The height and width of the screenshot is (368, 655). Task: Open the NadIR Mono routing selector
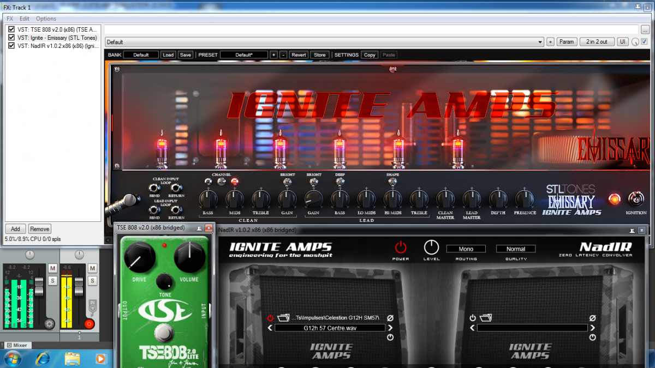point(466,249)
